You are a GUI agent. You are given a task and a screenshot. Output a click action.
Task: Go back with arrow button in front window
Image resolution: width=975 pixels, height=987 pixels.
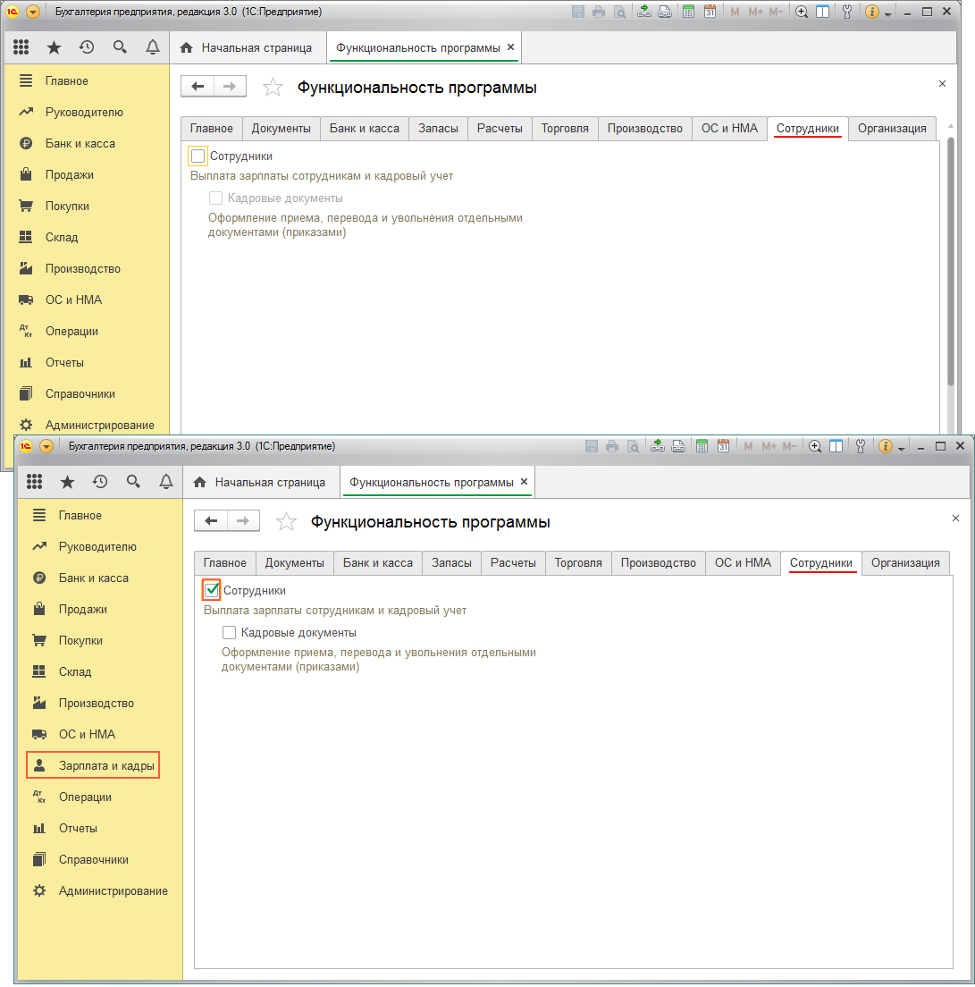coord(211,521)
